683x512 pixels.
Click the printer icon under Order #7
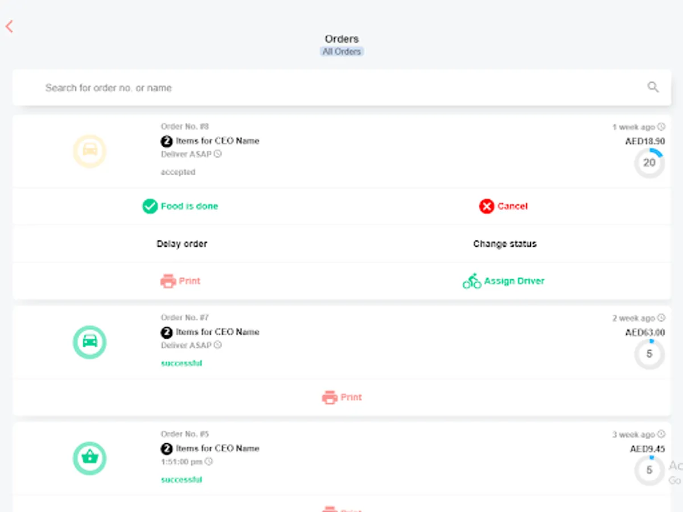pyautogui.click(x=330, y=397)
